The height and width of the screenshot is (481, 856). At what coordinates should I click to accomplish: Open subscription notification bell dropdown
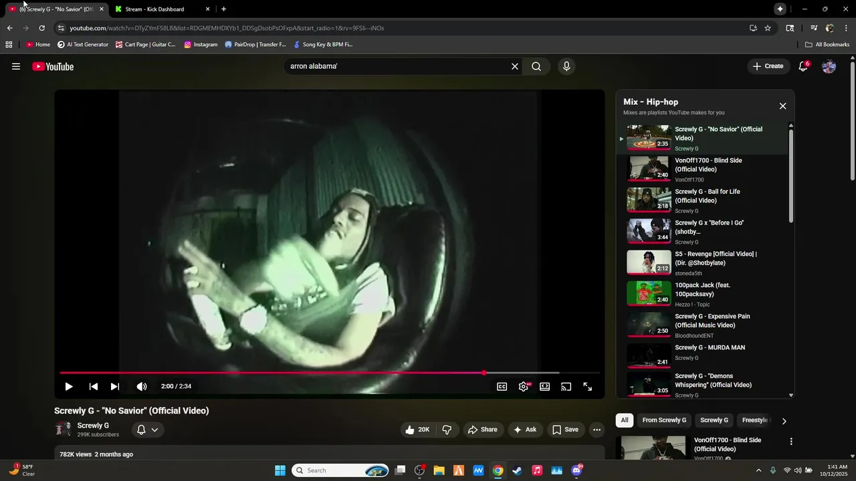click(148, 430)
